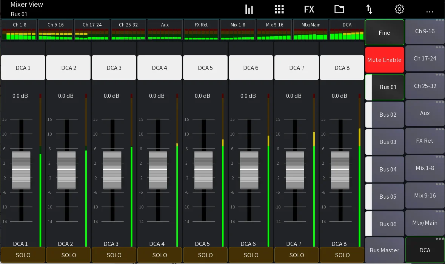Open the folder scenes icon
Viewport: 445px width, 264px height.
[x=339, y=9]
